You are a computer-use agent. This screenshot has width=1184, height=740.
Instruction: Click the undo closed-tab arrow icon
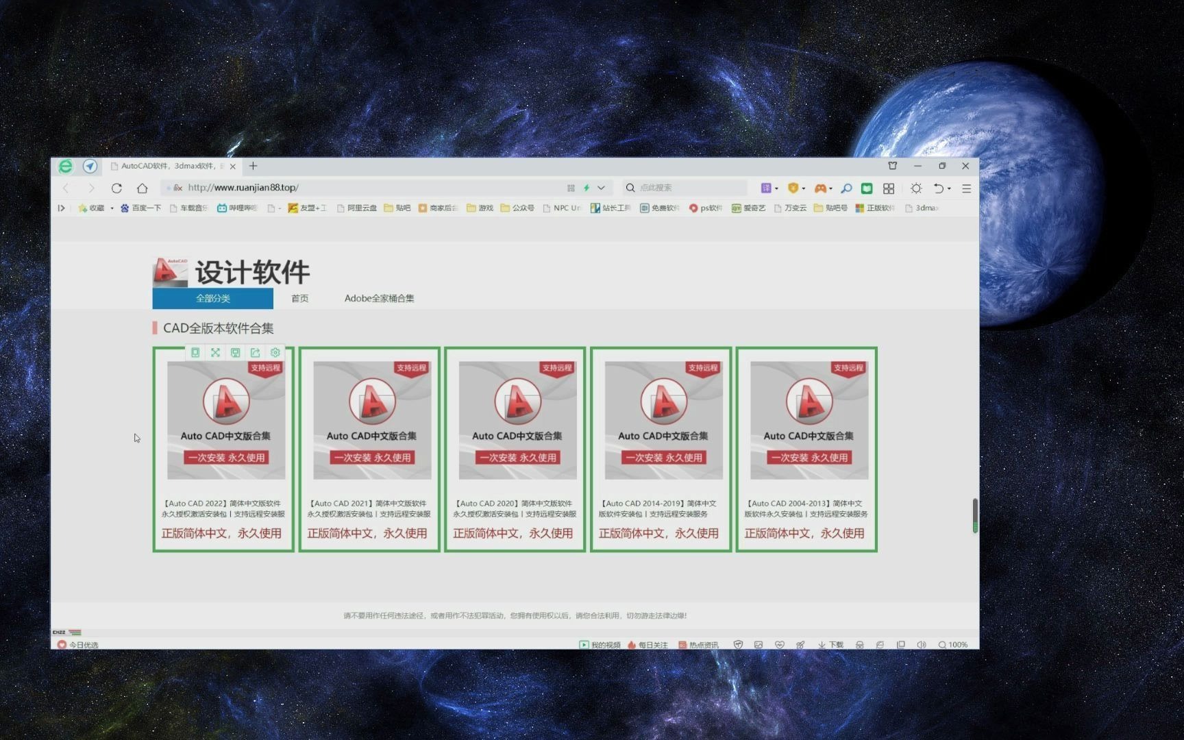click(x=939, y=188)
